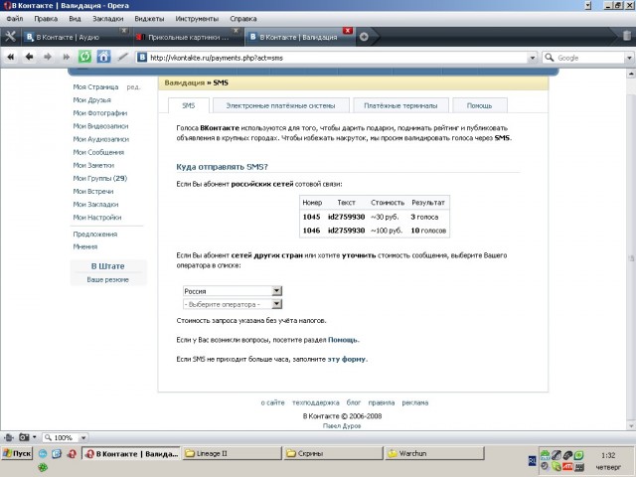The height and width of the screenshot is (477, 636).
Task: Open the Пуск start menu
Action: click(x=17, y=453)
